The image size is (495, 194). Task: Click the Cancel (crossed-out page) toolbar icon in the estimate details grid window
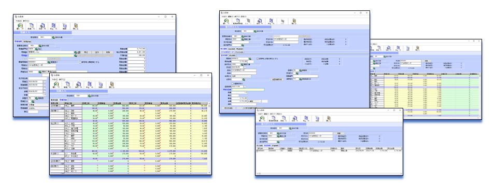point(90,85)
